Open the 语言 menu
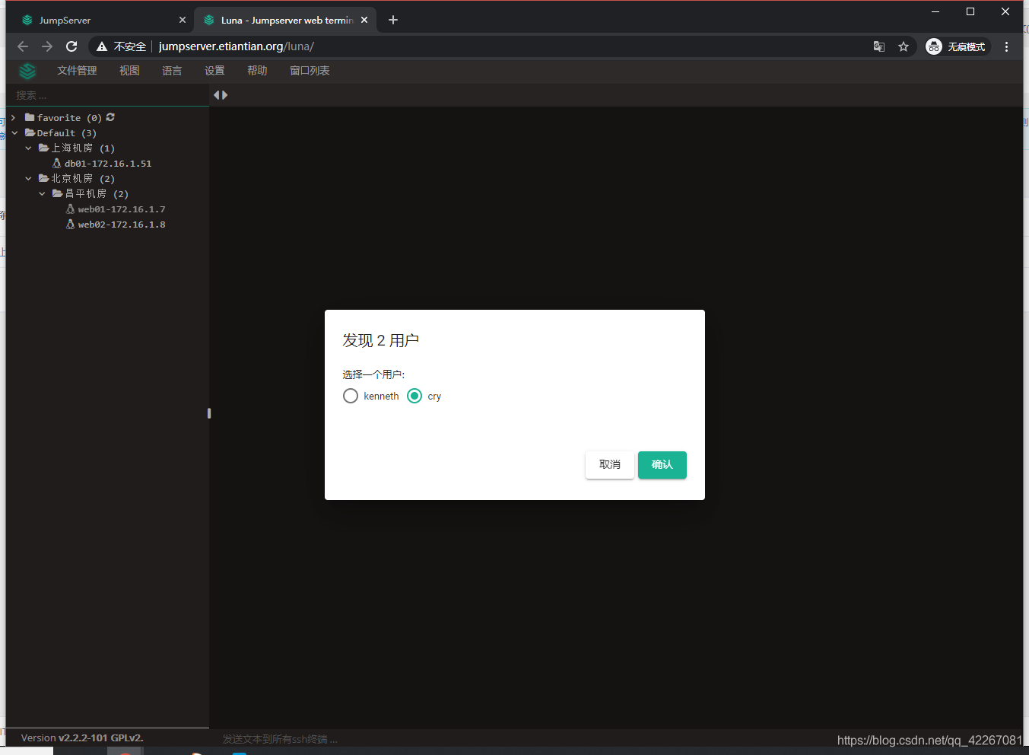Viewport: 1029px width, 755px height. pos(172,71)
